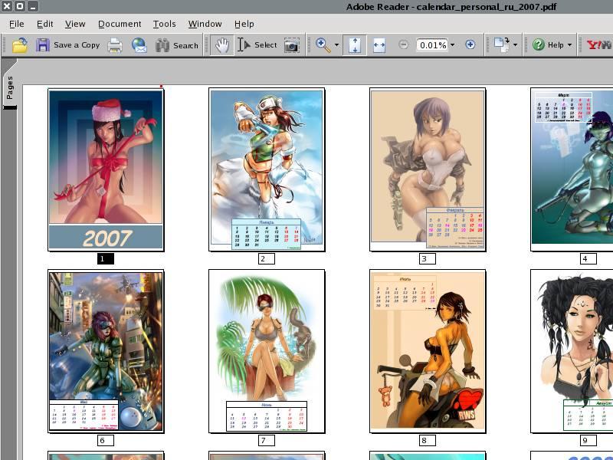Click the zoom in plus button
613x460 pixels.
[x=470, y=44]
